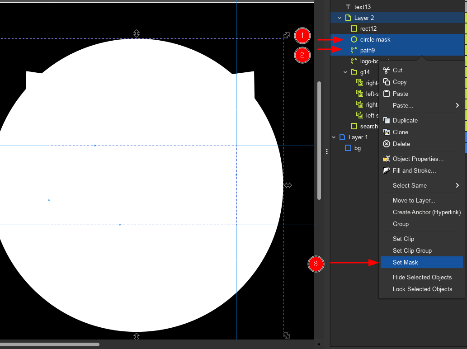Select the bg object row
The width and height of the screenshot is (467, 349).
click(354, 148)
